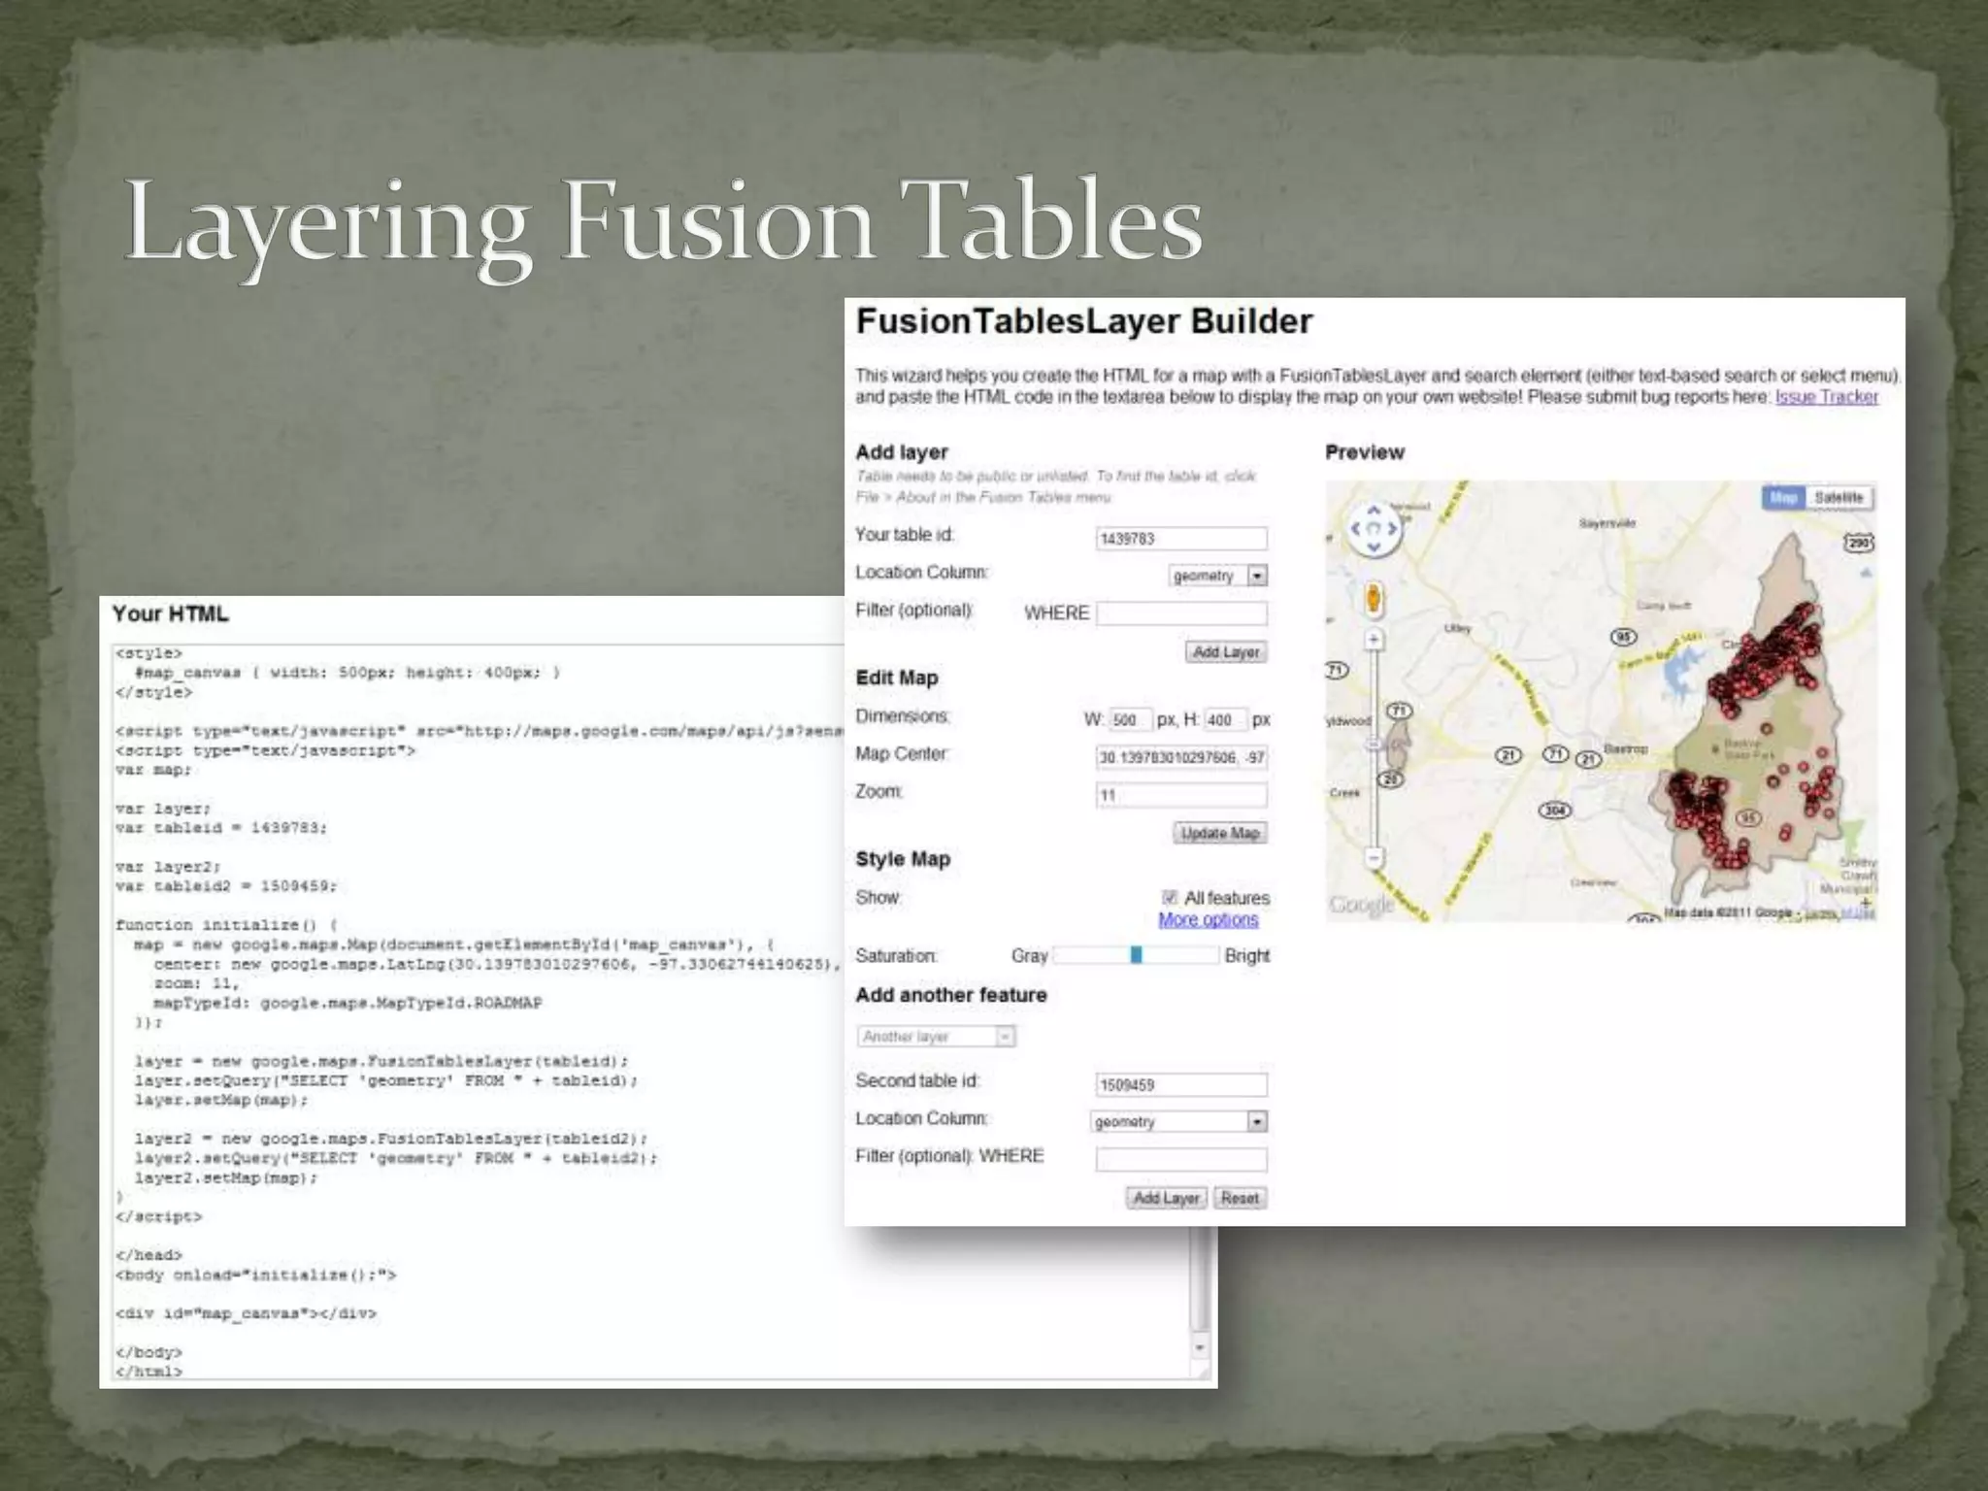Adjust the Saturation slider handle

[1136, 955]
